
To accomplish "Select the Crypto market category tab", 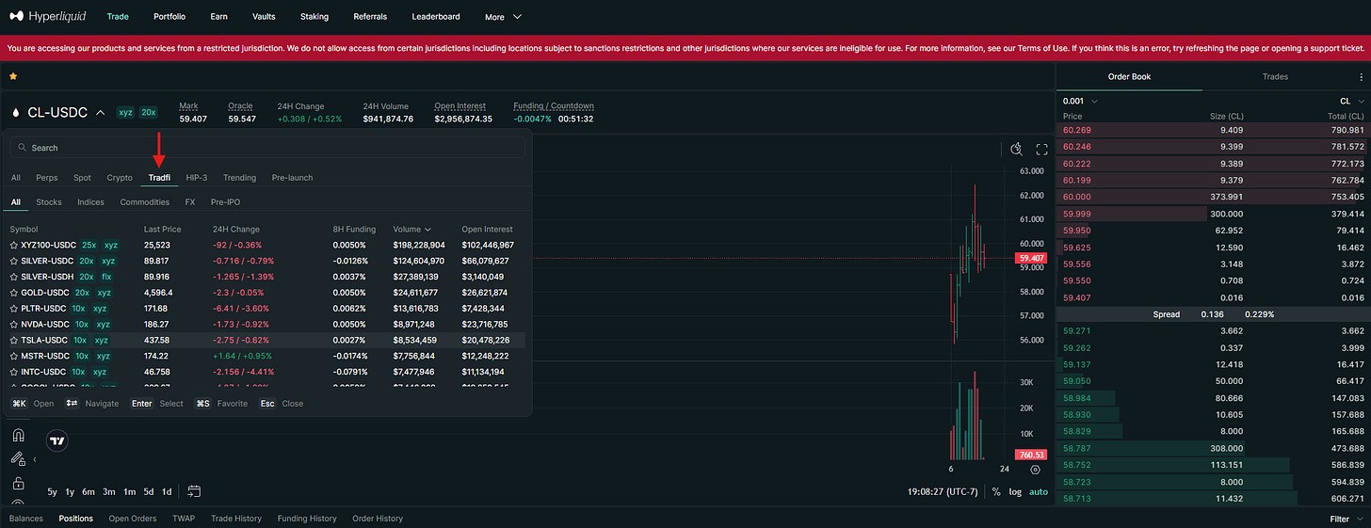I will 120,177.
